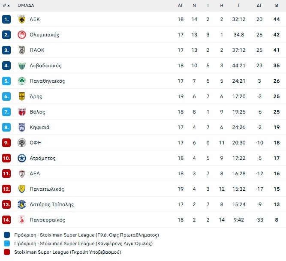The width and height of the screenshot is (286, 261).
Task: Click the Βόλος team logo
Action: coord(22,112)
